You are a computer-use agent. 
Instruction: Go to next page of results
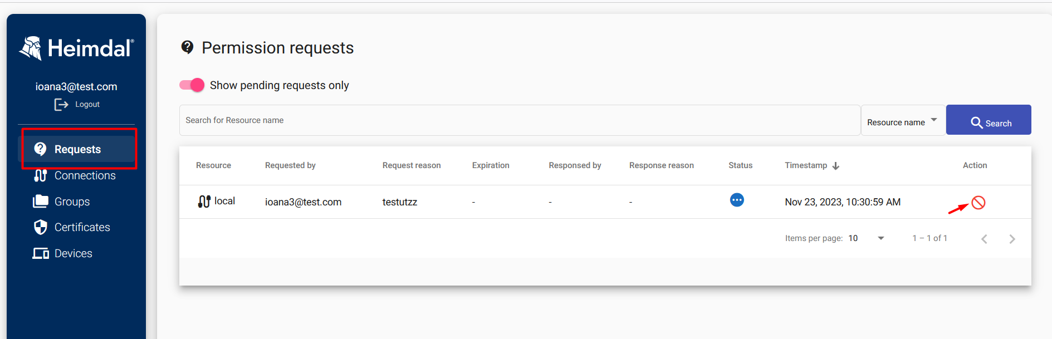pos(1012,239)
